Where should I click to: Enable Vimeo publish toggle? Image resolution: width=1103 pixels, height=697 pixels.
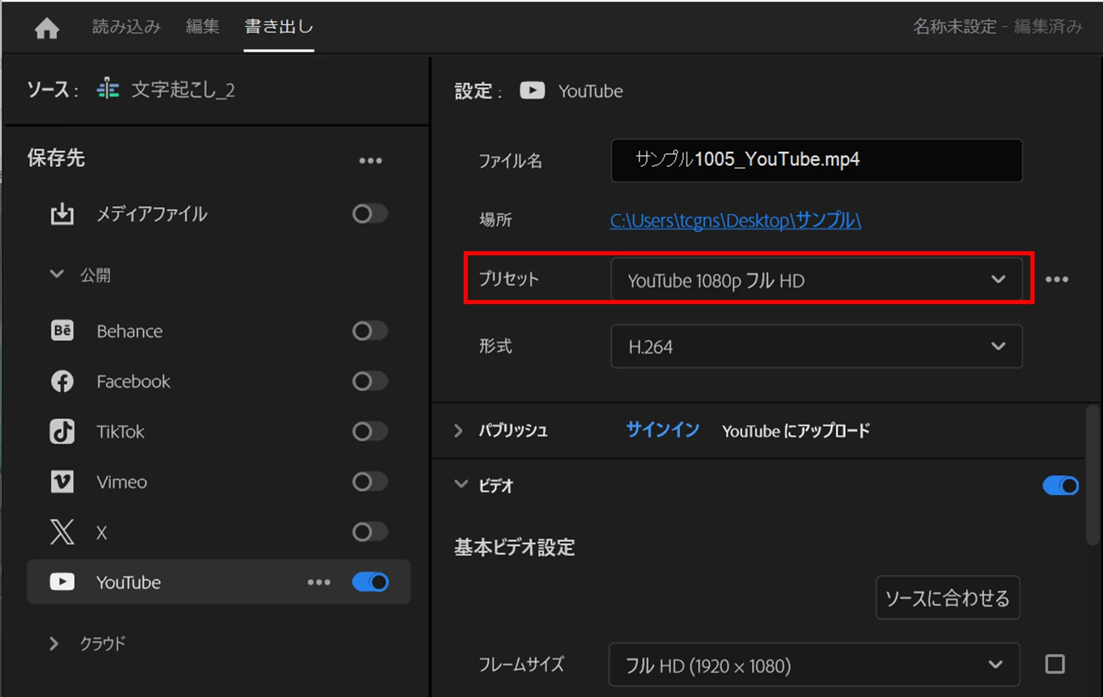coord(370,482)
